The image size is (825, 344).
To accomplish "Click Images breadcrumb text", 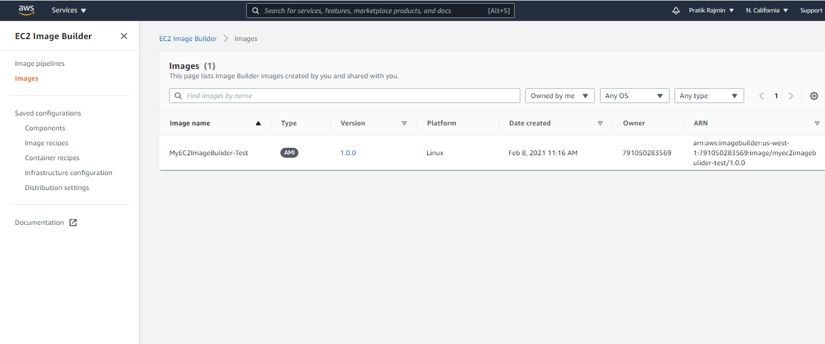I will click(246, 38).
